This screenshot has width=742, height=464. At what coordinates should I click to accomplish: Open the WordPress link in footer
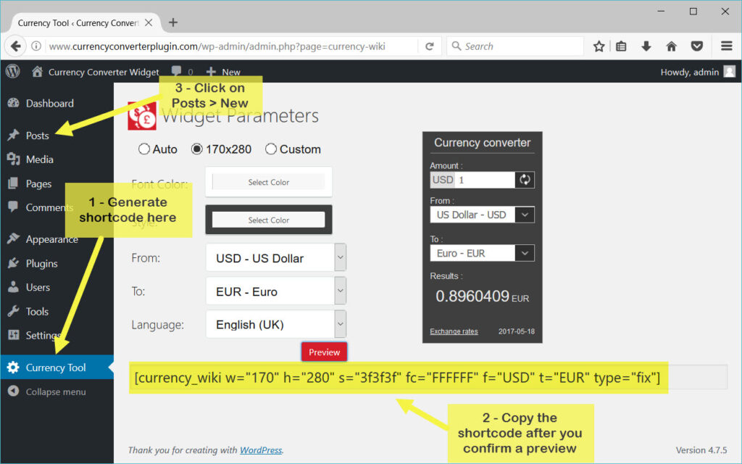[x=261, y=449]
